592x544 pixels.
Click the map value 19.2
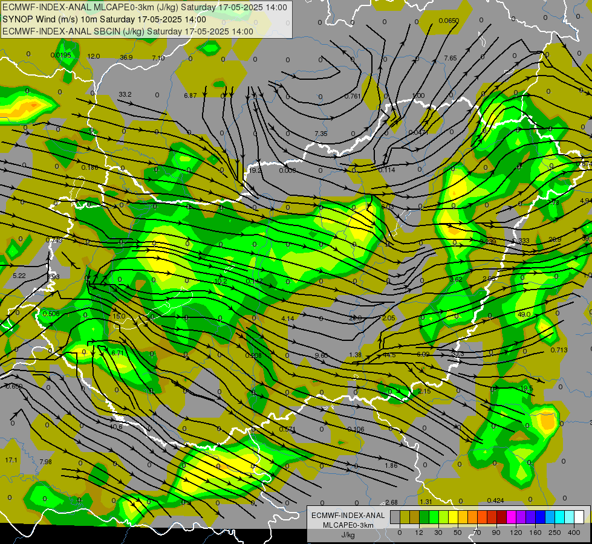point(255,170)
